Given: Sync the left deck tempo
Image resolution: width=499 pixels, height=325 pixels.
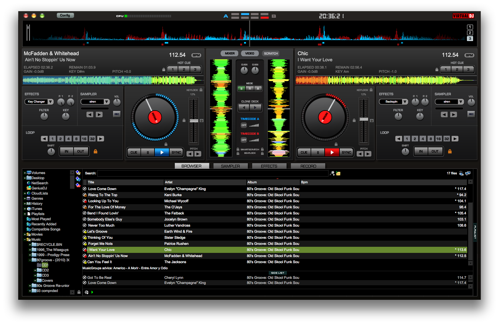Looking at the screenshot, I should 176,153.
